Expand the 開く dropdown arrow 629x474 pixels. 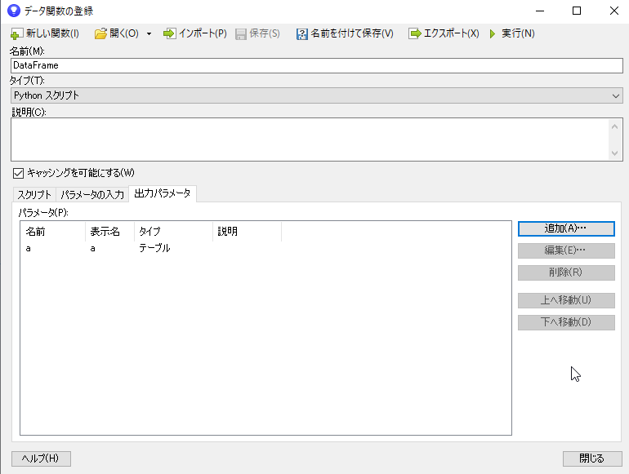coord(149,34)
